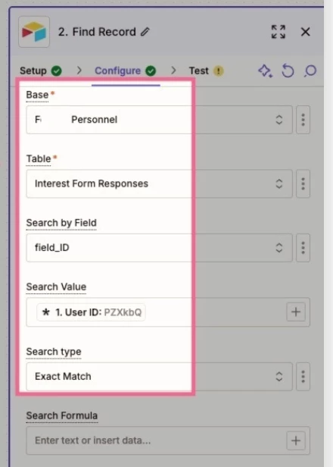Image resolution: width=333 pixels, height=467 pixels.
Task: Open Search by Field dropdown field_ID
Action: point(160,248)
